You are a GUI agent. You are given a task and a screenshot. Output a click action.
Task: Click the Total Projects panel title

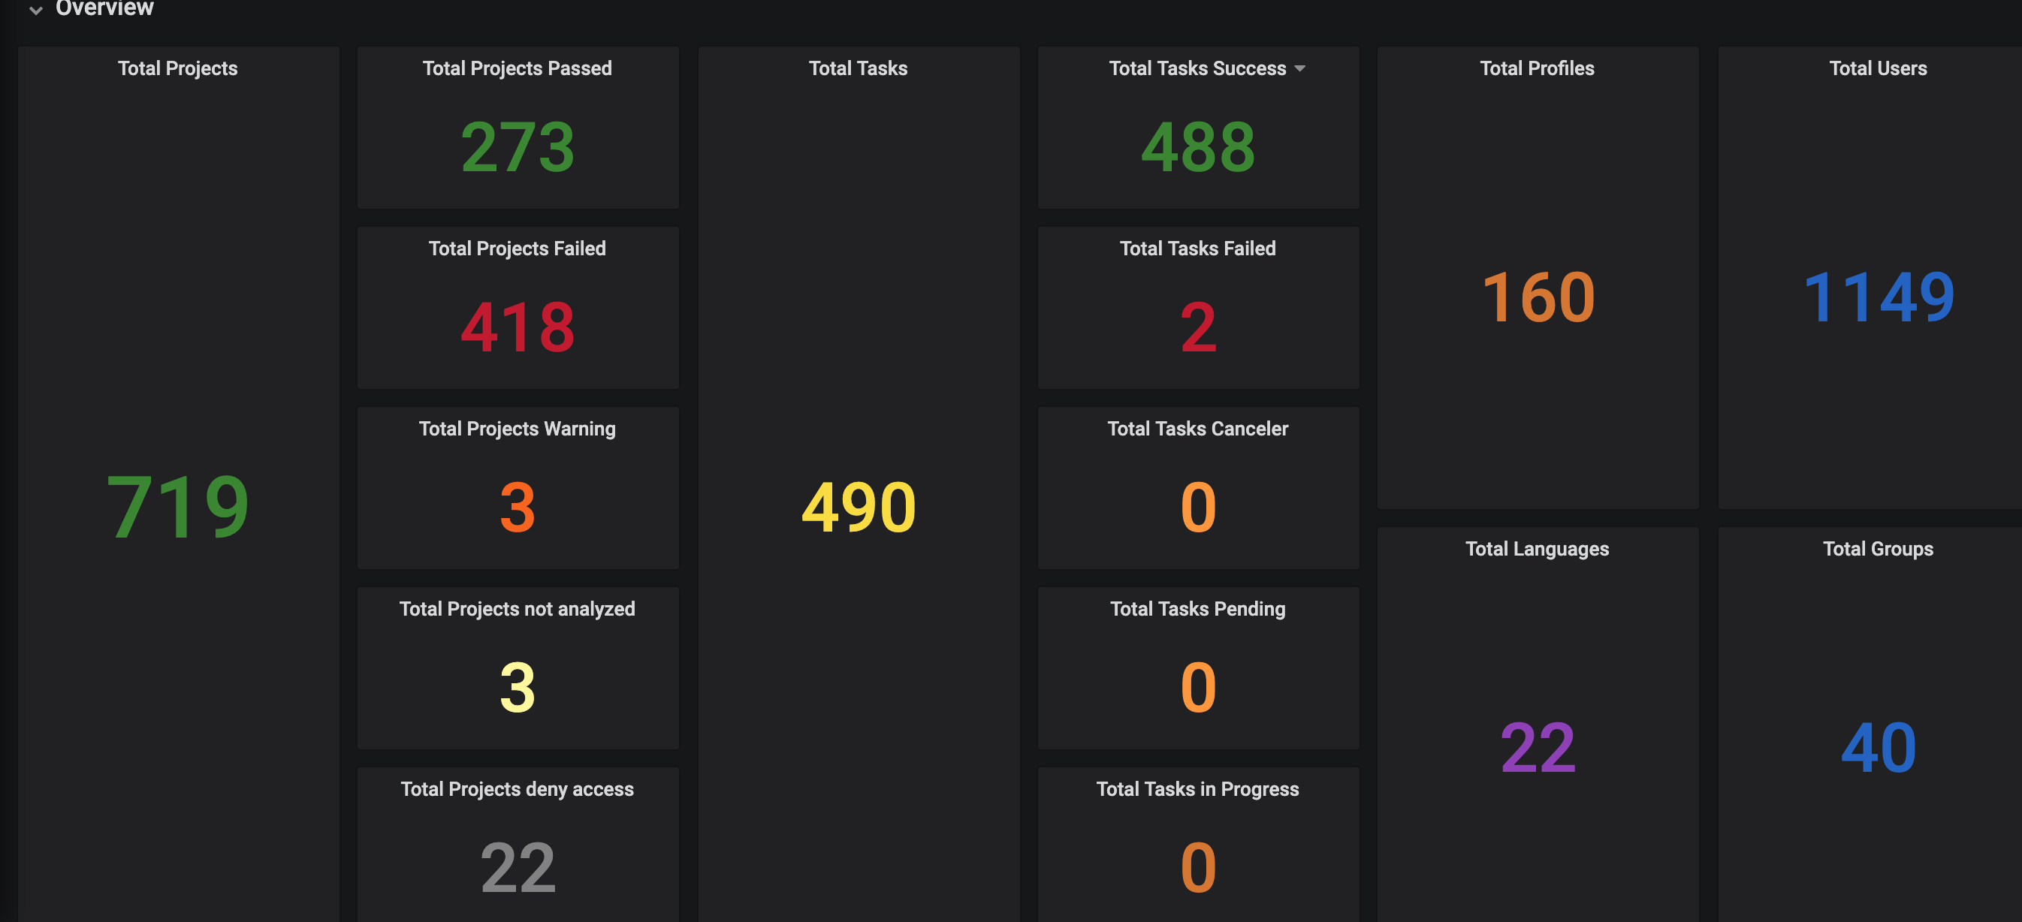[x=177, y=68]
